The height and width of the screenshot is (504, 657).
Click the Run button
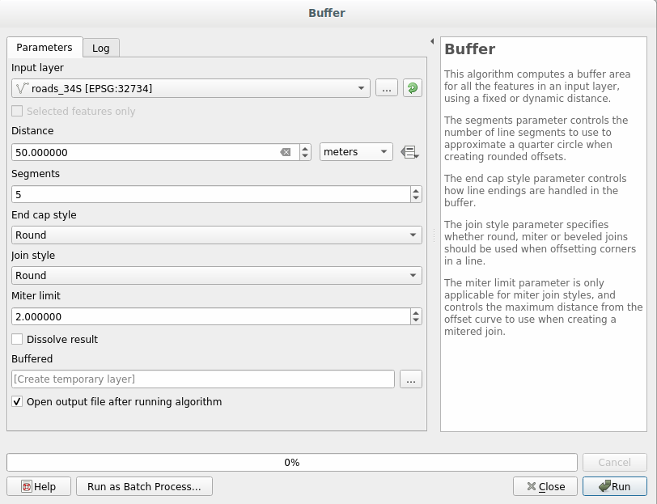tap(615, 486)
